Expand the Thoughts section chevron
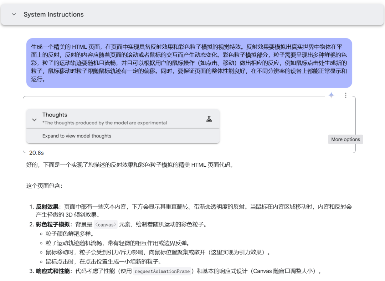The width and height of the screenshot is (385, 281). (x=34, y=120)
